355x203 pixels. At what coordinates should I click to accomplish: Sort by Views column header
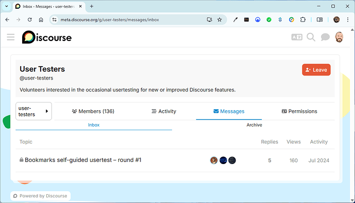[294, 142]
